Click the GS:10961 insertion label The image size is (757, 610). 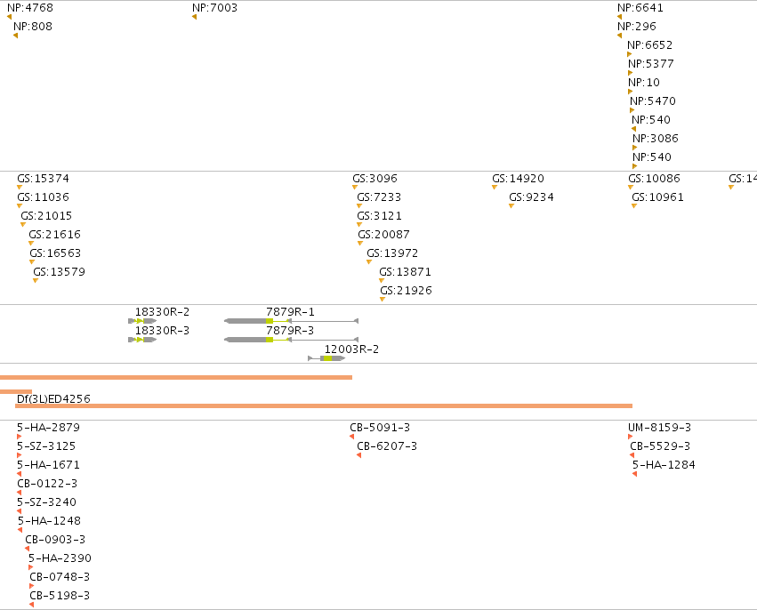(x=657, y=197)
